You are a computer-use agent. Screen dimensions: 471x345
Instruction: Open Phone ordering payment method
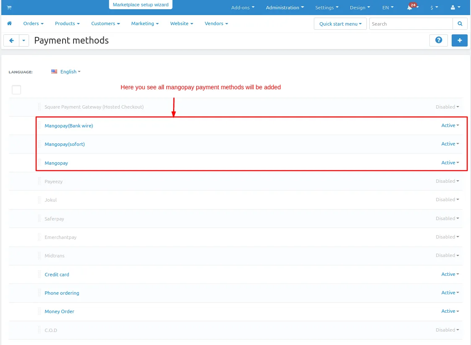[62, 293]
